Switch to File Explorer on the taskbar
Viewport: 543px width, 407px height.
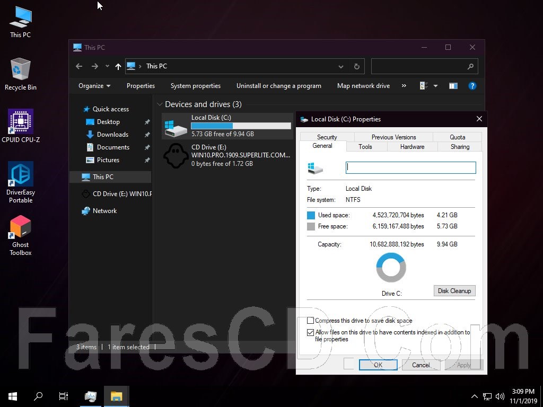pos(116,396)
